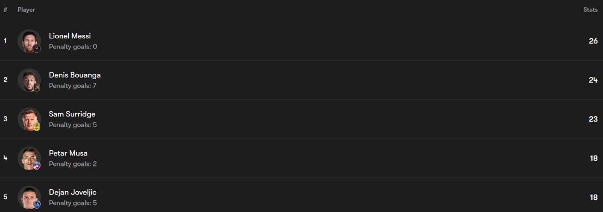Sort by the Stats column header
Viewport: 603px width, 212px height.
(x=590, y=10)
